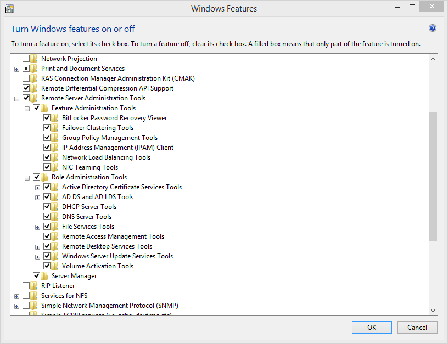Click the Windows Features title bar icon
The height and width of the screenshot is (344, 448).
9,8
